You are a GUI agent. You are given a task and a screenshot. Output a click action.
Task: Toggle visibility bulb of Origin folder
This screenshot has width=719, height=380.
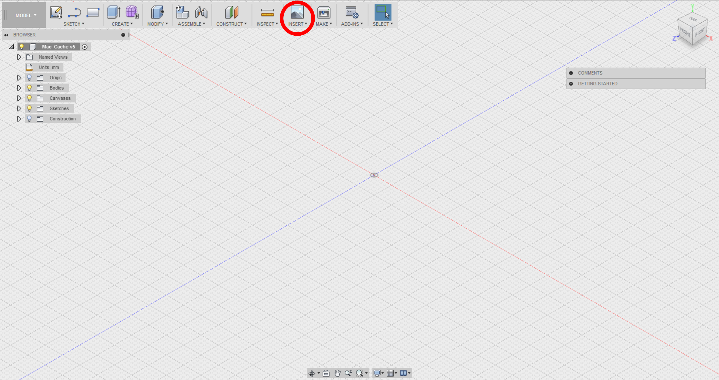[29, 78]
